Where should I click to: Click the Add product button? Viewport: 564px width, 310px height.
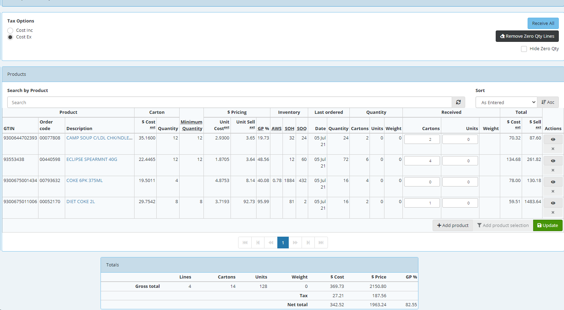(x=453, y=225)
